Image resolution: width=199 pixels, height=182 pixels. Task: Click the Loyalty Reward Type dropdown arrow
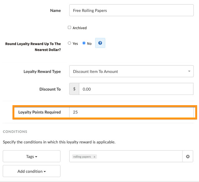pos(189,71)
